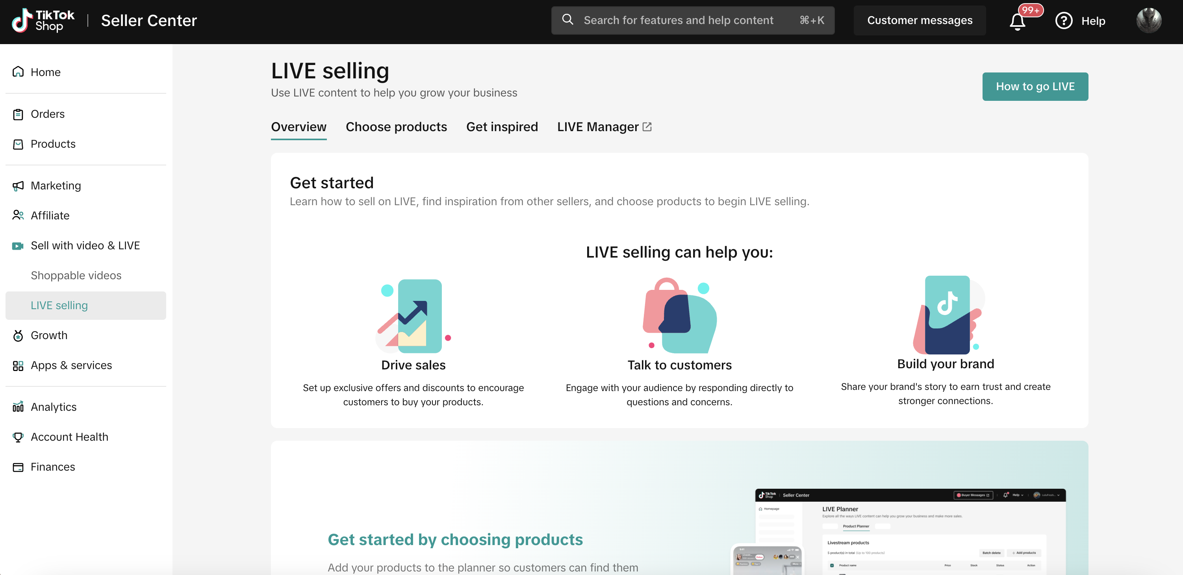The image size is (1183, 575).
Task: Click the TikTok Shop logo
Action: click(x=43, y=20)
